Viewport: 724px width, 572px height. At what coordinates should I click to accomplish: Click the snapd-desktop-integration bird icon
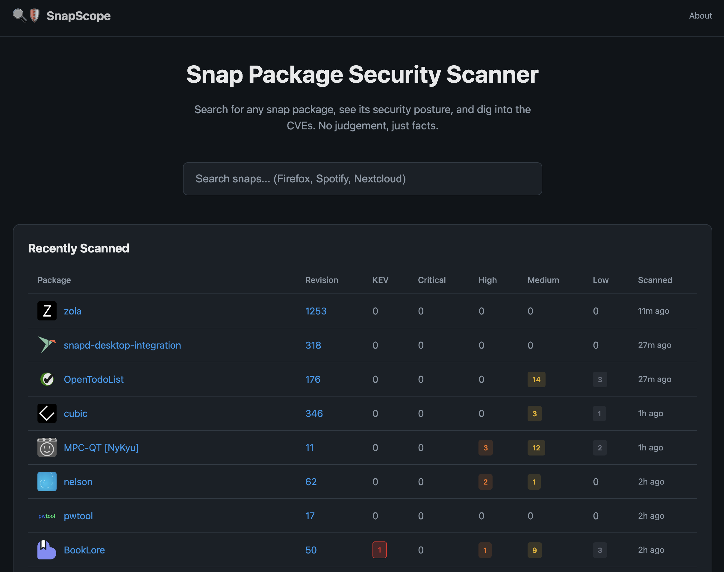(47, 345)
